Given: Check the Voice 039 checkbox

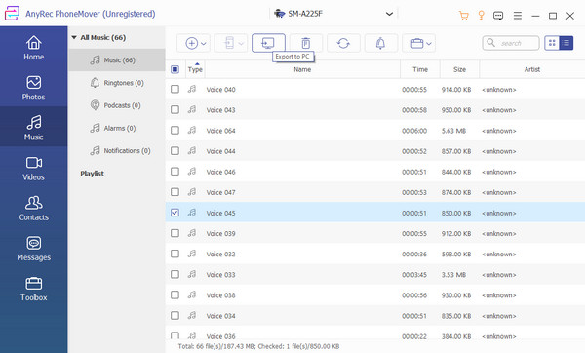Looking at the screenshot, I should (x=175, y=233).
